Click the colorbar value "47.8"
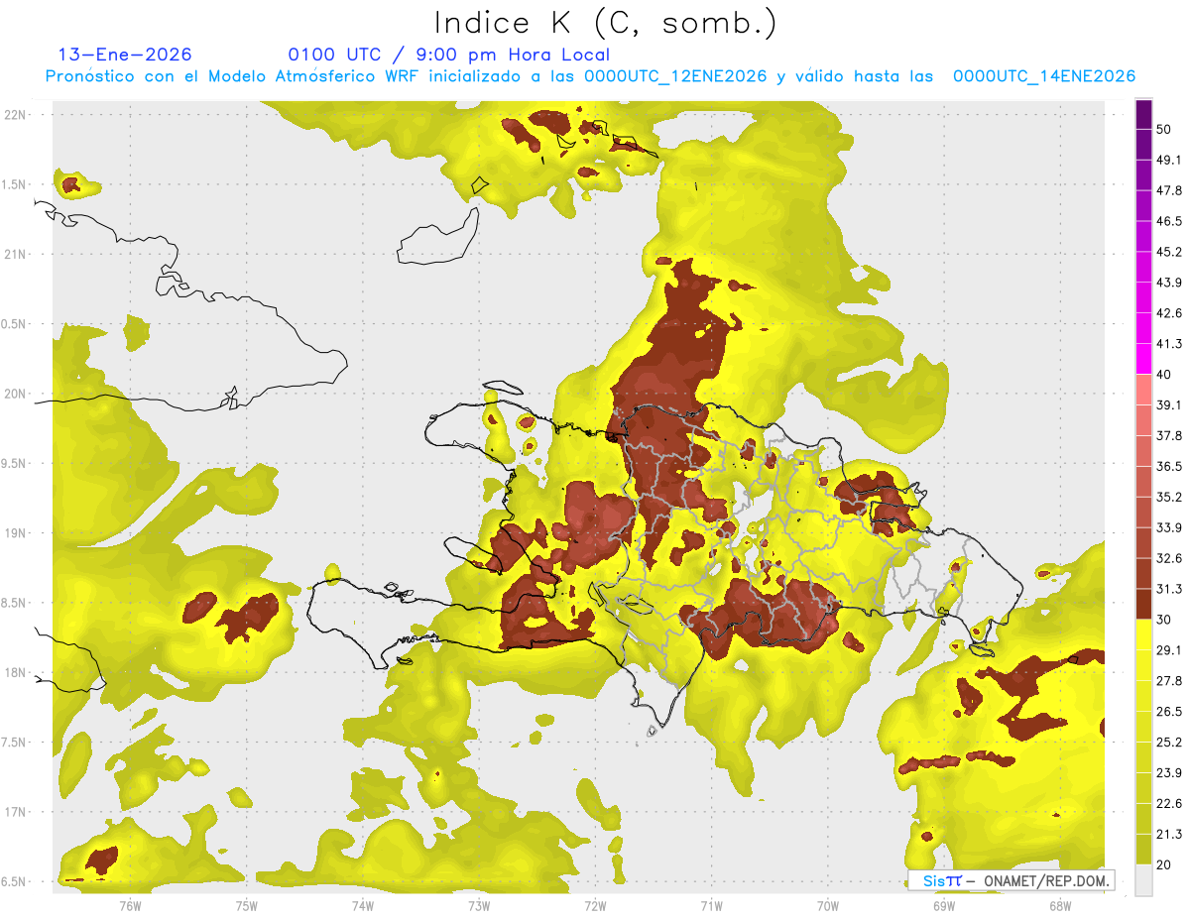 click(x=1169, y=190)
